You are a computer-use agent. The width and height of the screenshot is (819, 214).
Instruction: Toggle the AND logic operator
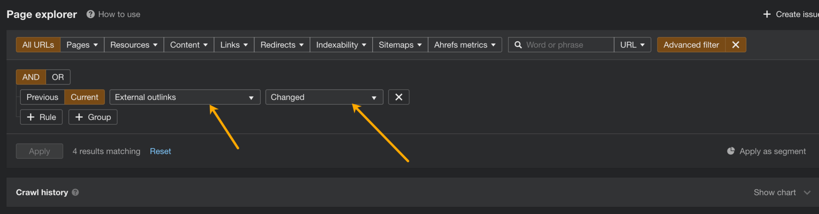[31, 77]
